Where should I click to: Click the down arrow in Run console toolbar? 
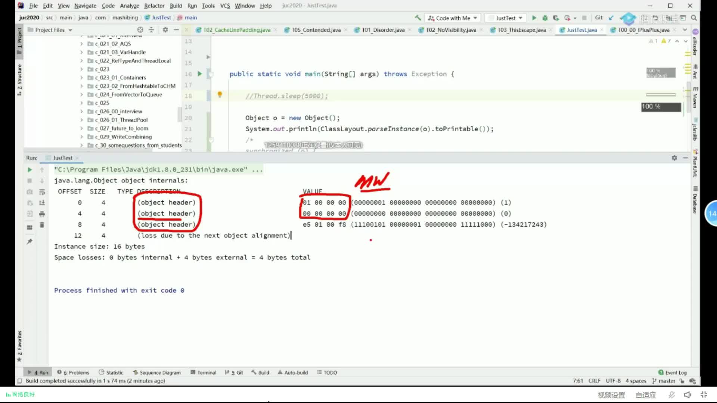(42, 181)
